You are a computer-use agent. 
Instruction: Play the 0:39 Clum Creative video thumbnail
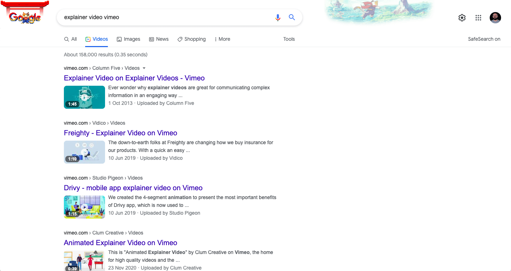click(x=84, y=261)
